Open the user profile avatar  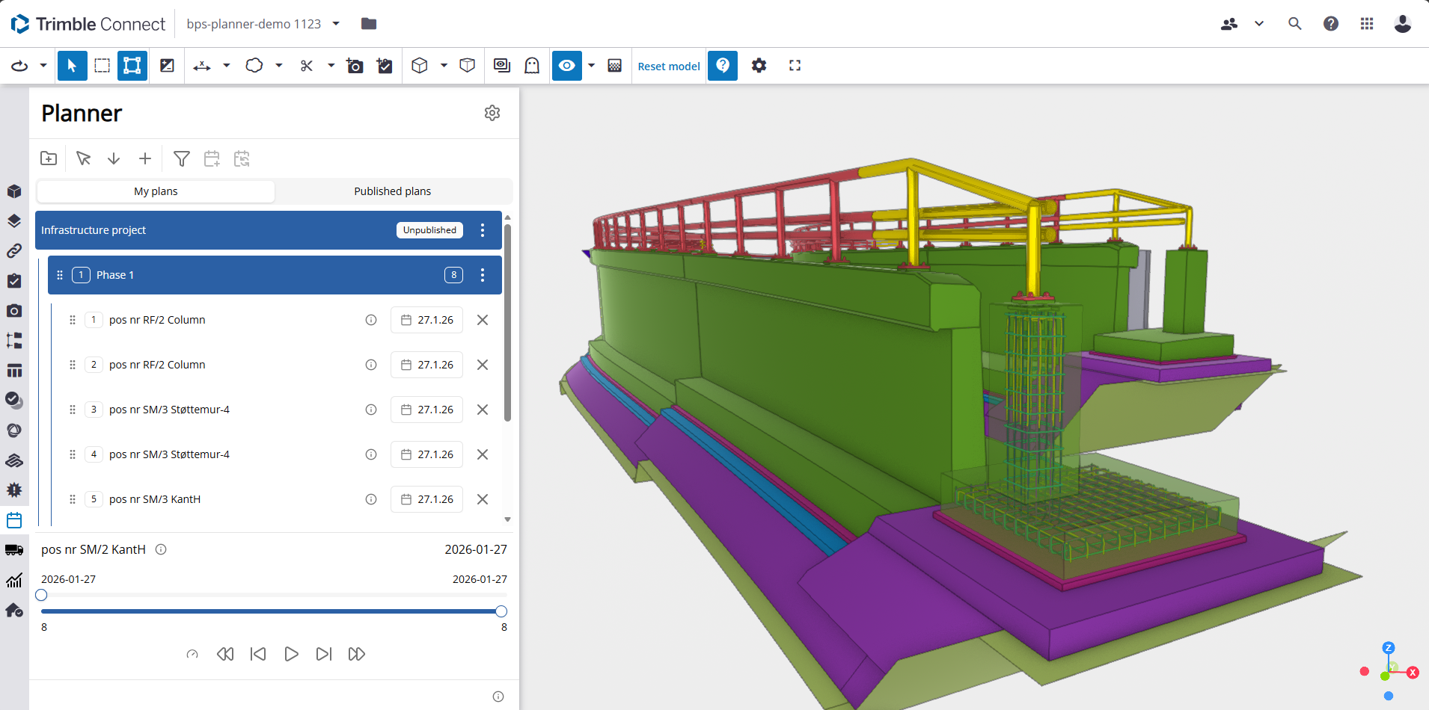point(1403,24)
